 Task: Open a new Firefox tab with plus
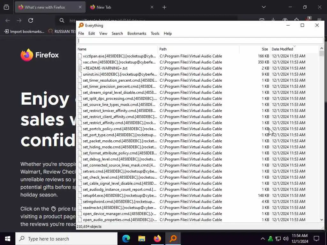(x=164, y=7)
